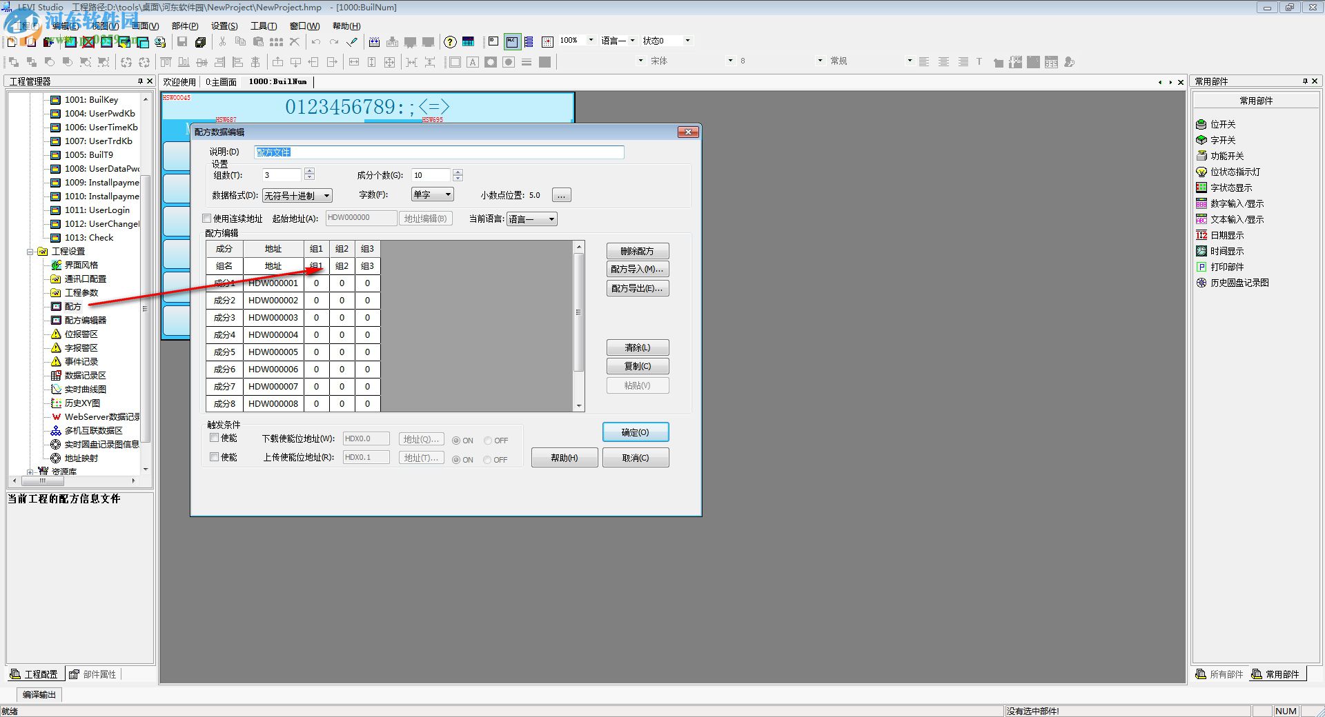Switch to the Part Properties (部件属性) tab
1325x717 pixels.
pos(93,674)
